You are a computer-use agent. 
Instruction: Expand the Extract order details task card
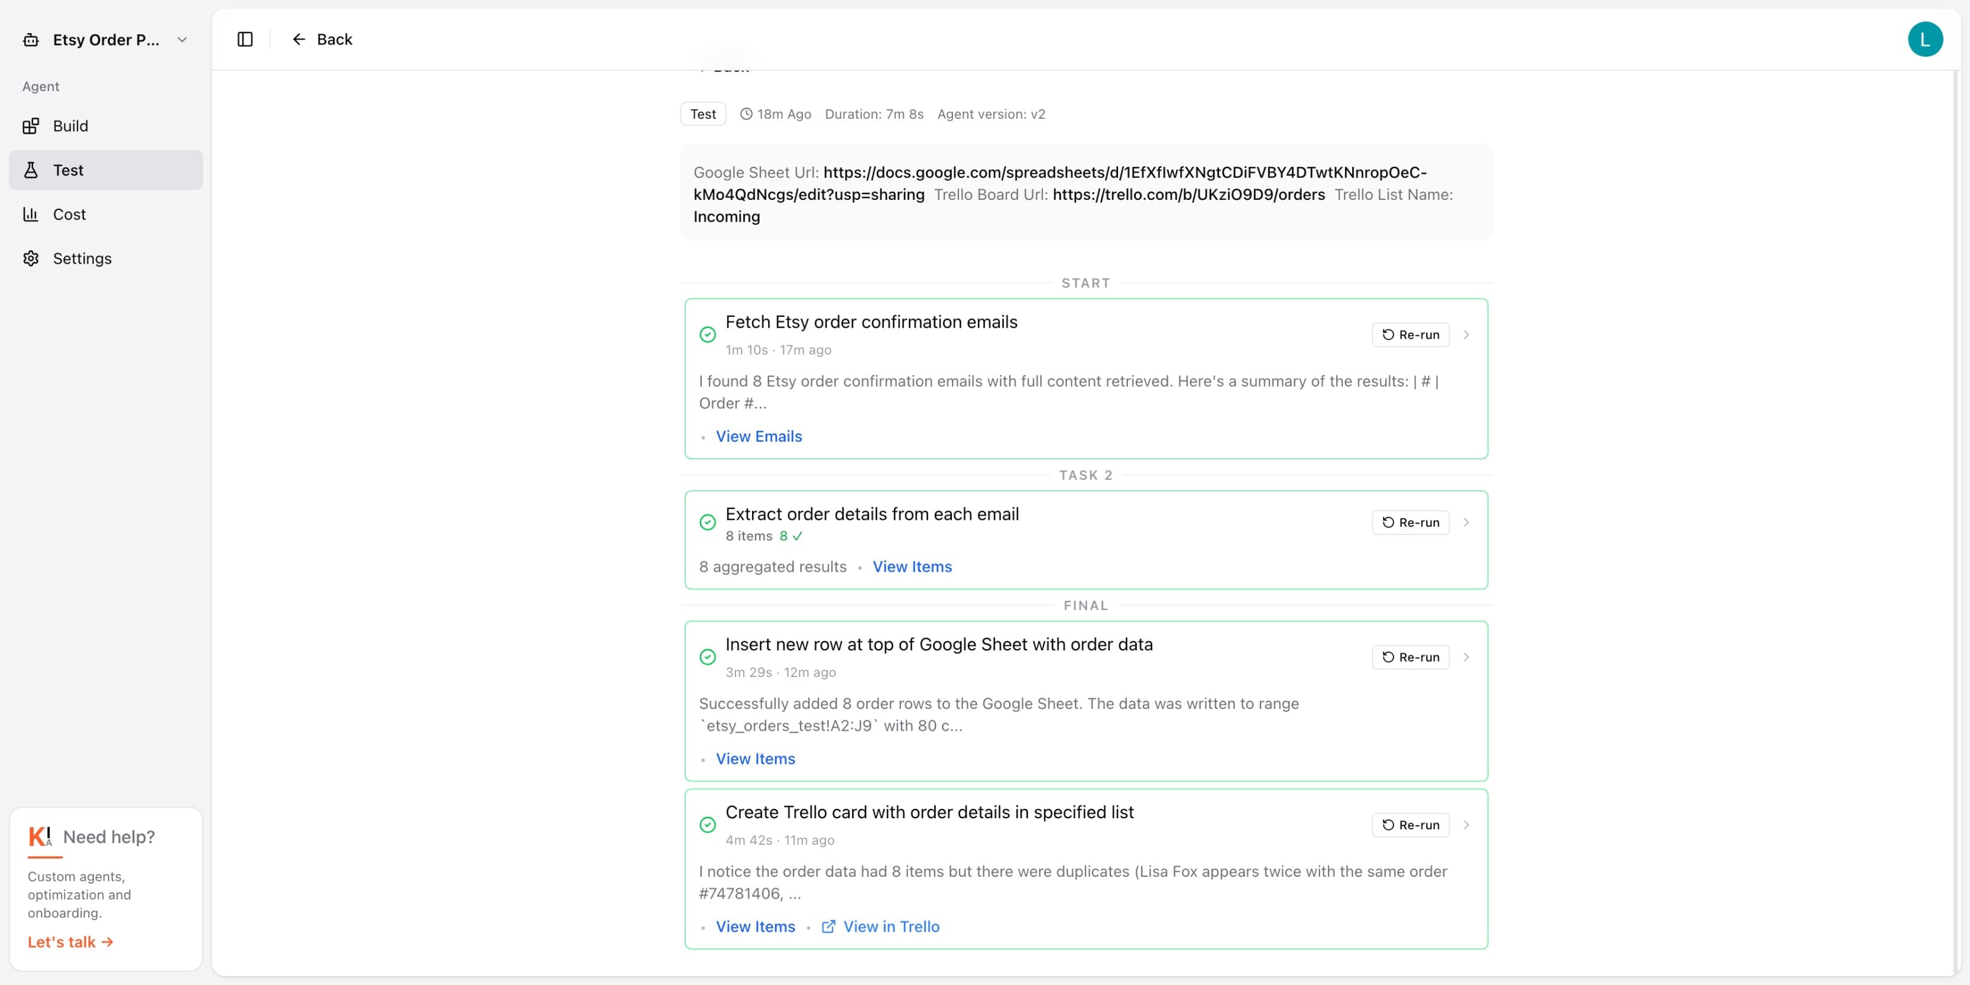pos(1466,522)
